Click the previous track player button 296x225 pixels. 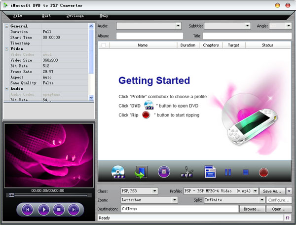(x=28, y=209)
